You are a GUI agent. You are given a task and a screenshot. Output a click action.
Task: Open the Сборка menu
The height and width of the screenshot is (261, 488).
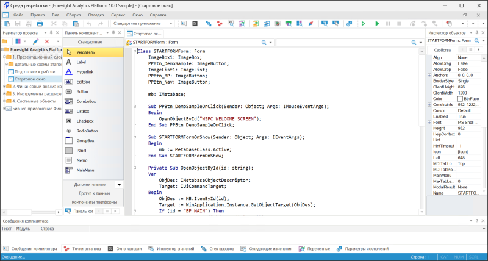point(73,15)
